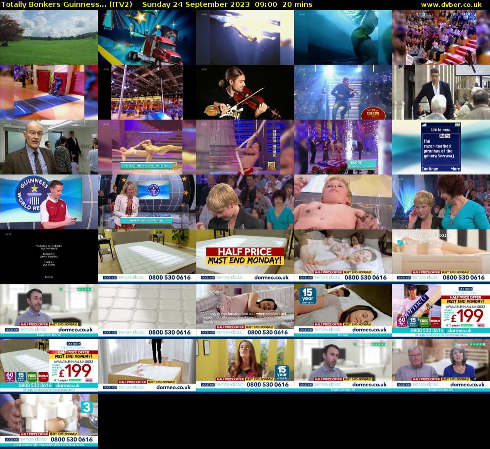Click the Totally Bonkers Guinness (ITV2) title text
Image resolution: width=490 pixels, height=449 pixels.
(67, 4)
